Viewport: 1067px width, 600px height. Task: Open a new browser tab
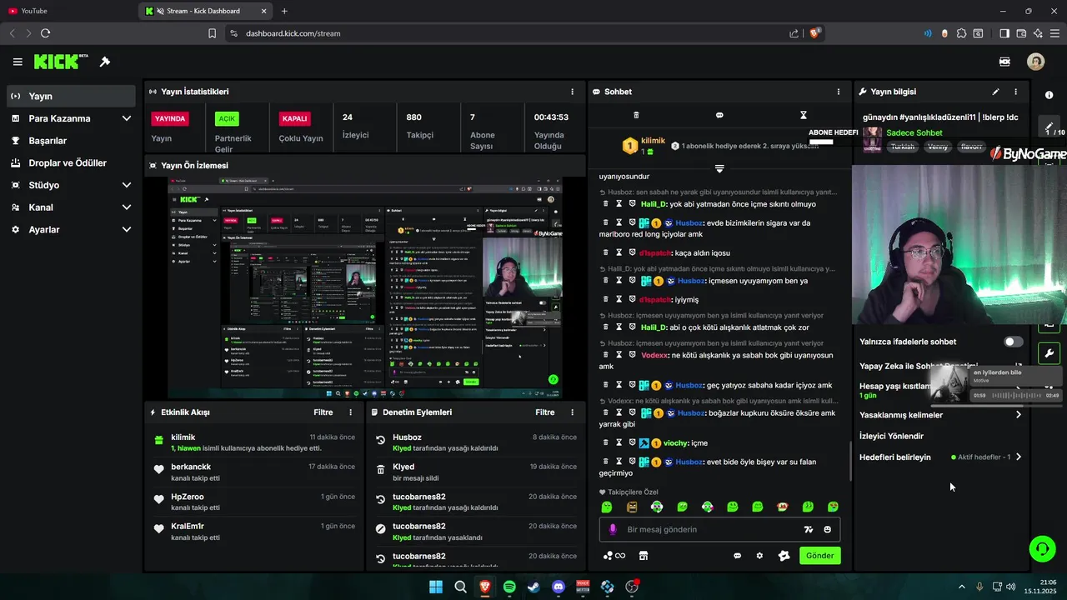coord(284,11)
